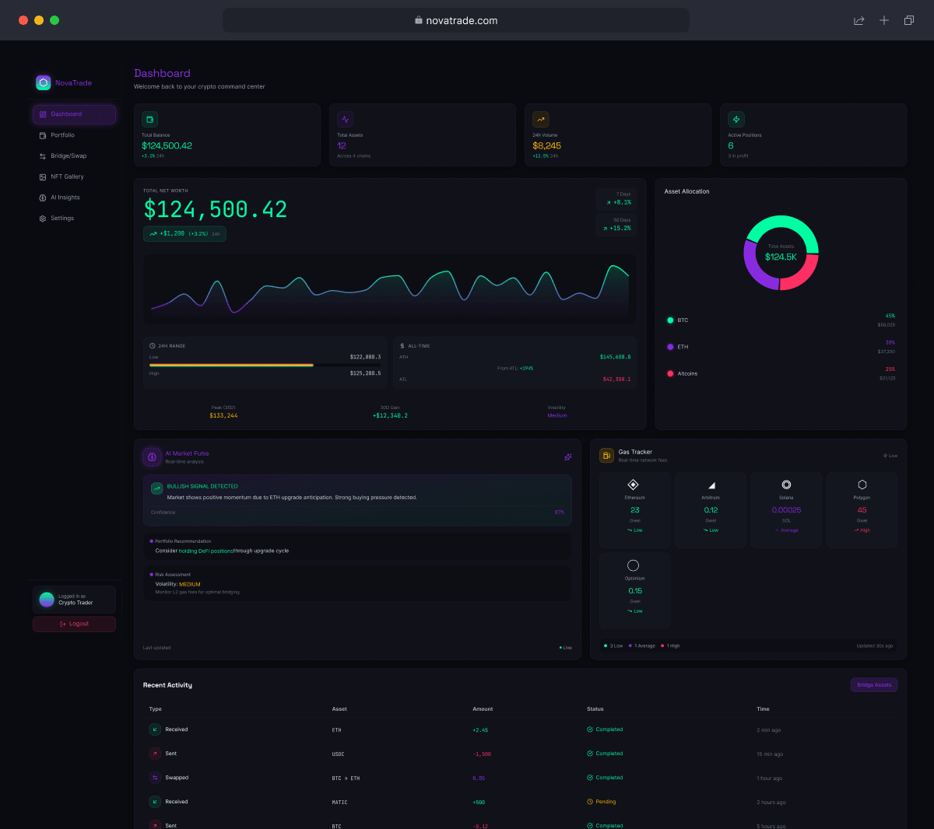This screenshot has height=829, width=934.
Task: Select the Optimism network icon
Action: point(634,565)
